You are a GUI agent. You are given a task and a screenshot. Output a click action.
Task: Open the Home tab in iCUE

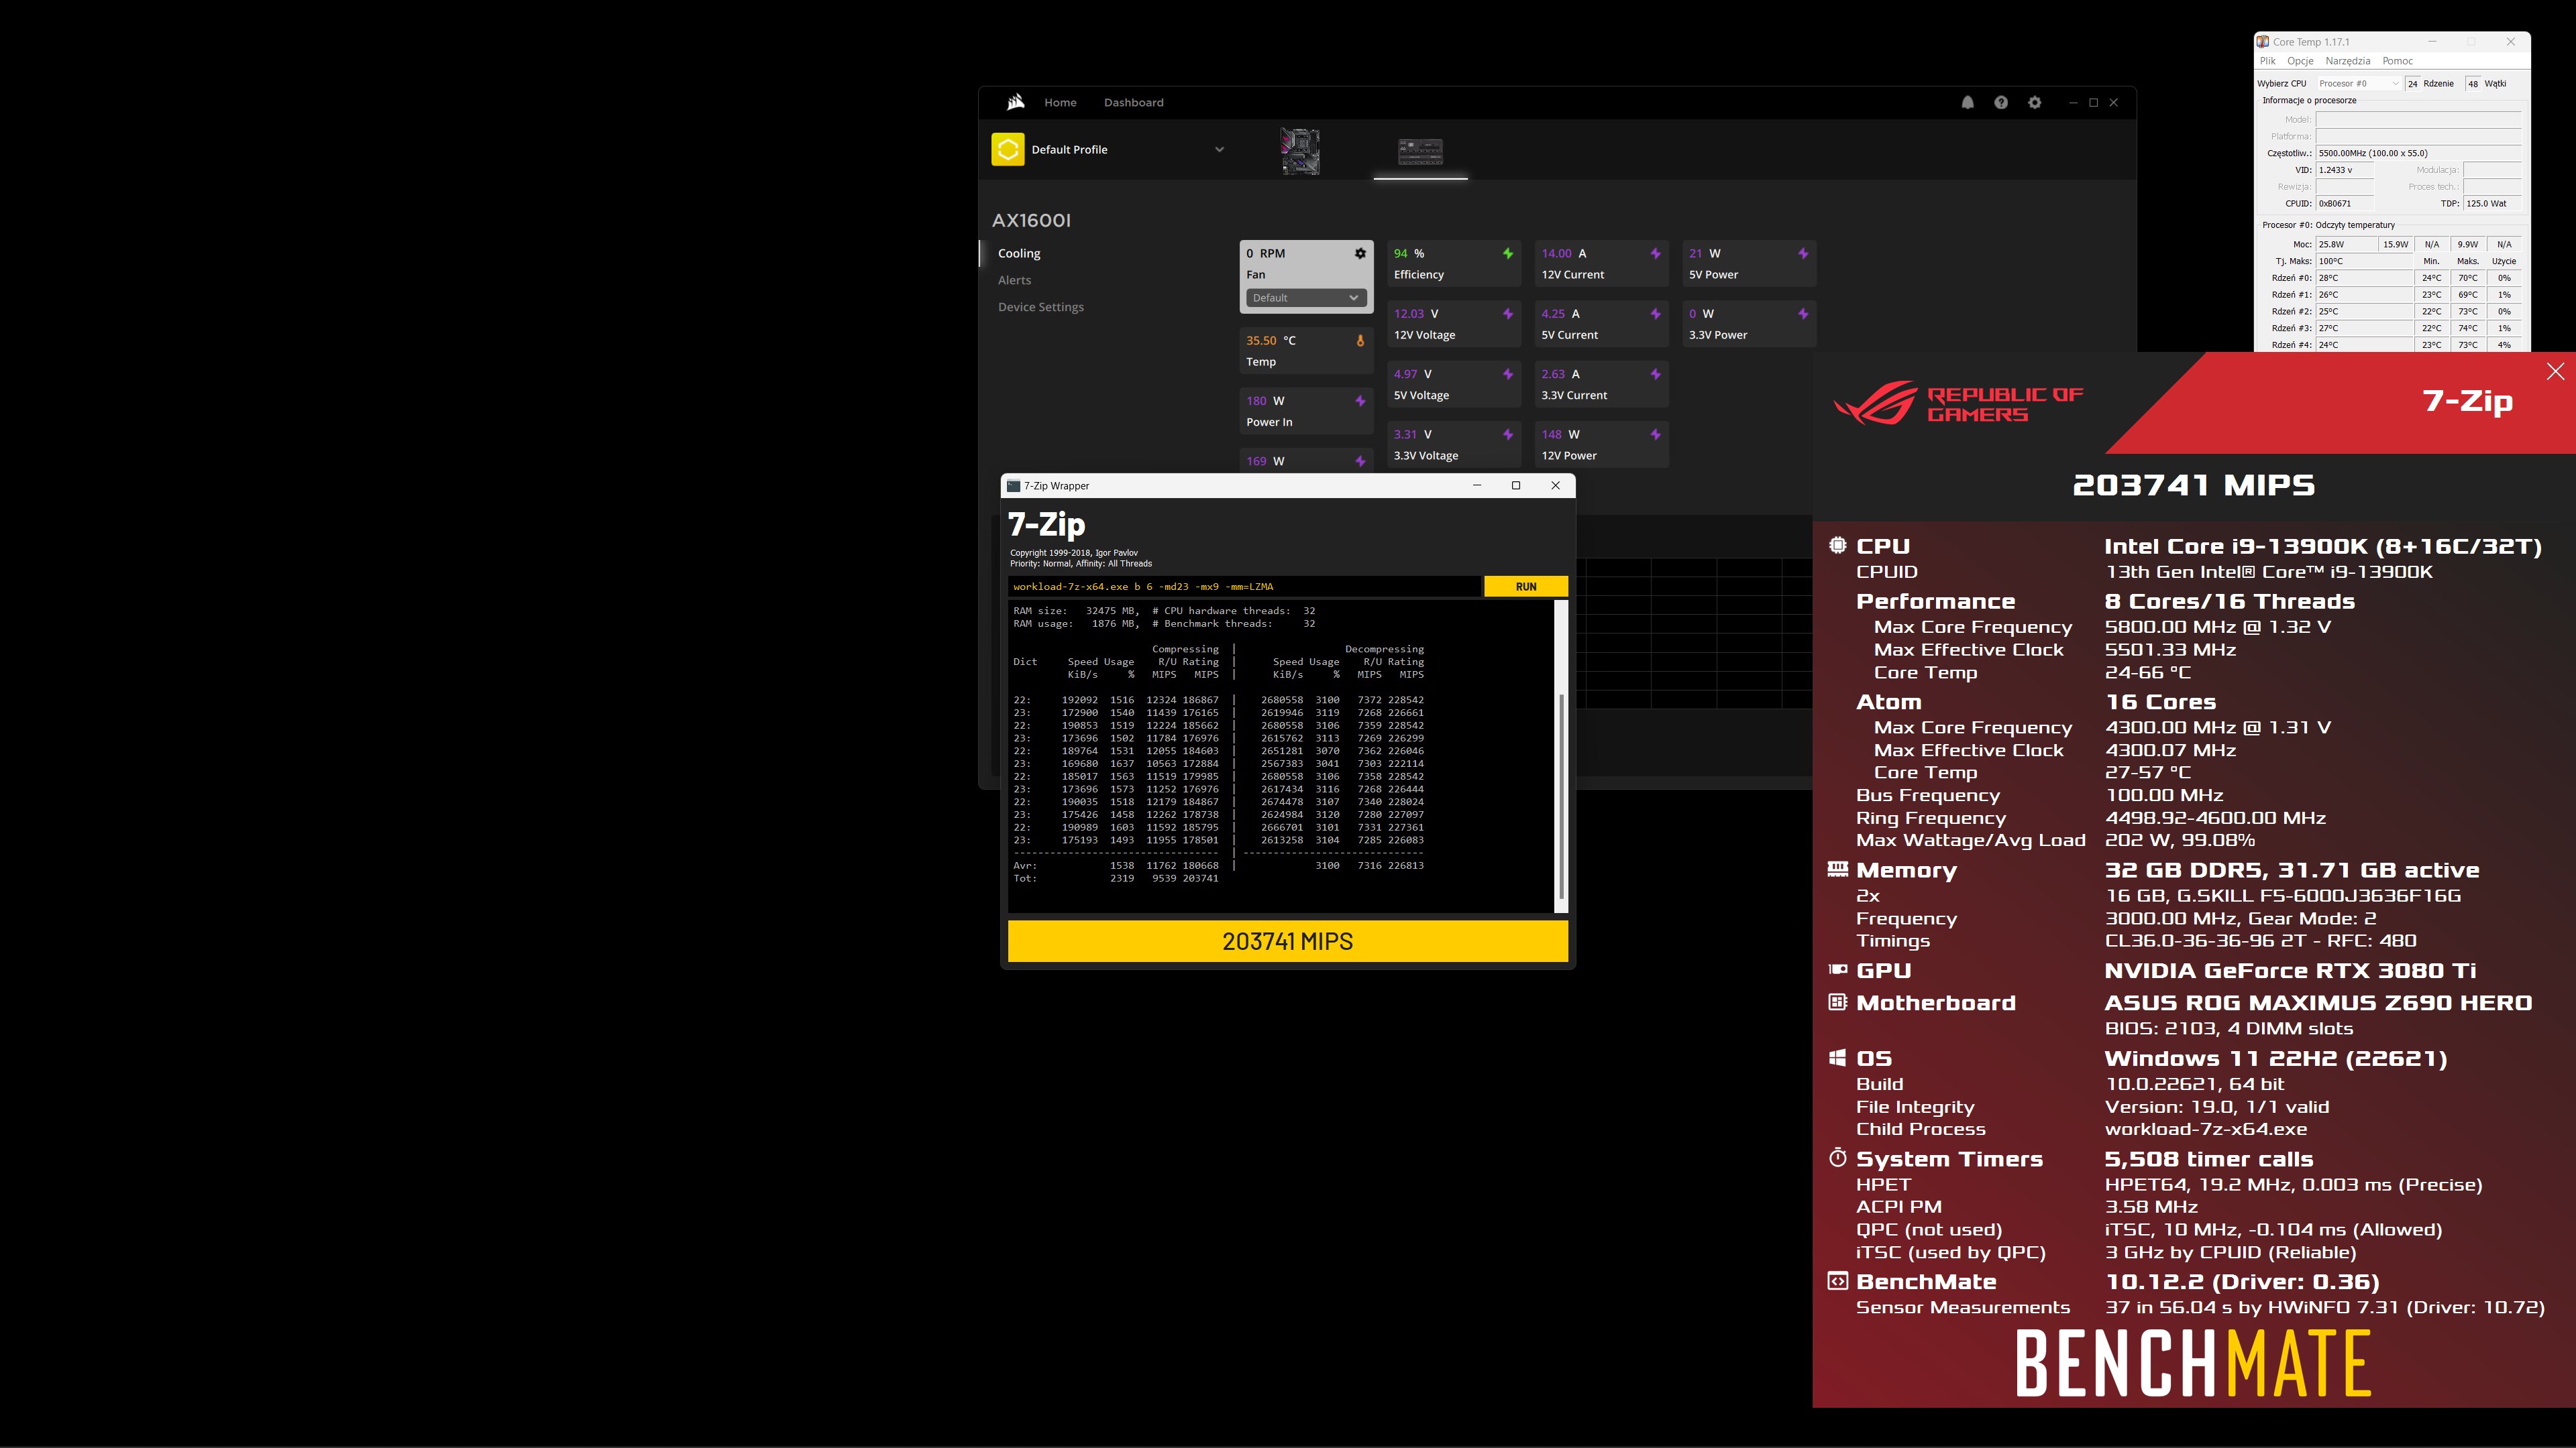(1060, 102)
